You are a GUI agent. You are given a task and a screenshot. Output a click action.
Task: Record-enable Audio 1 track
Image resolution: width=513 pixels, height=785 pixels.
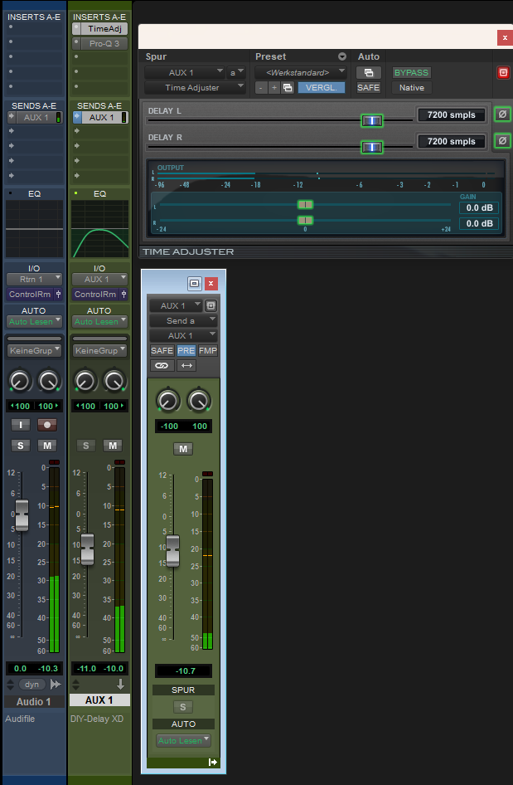[x=47, y=425]
